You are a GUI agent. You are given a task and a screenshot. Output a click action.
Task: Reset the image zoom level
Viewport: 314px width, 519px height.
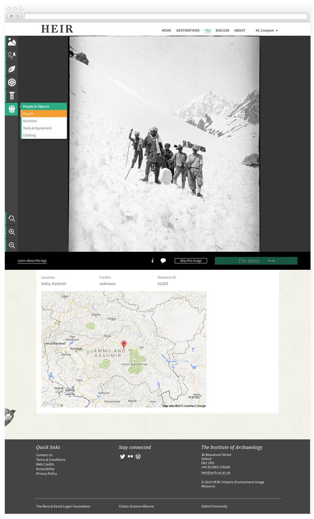pos(12,218)
